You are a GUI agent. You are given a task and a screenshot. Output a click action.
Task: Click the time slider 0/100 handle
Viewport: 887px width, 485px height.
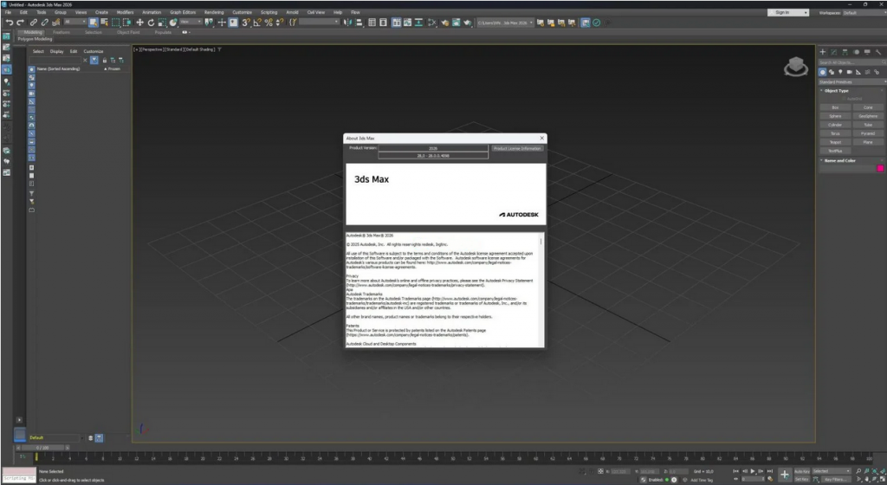pyautogui.click(x=42, y=448)
